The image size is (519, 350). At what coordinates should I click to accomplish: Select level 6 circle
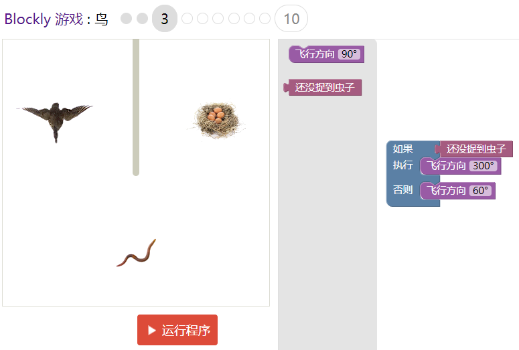pos(218,19)
